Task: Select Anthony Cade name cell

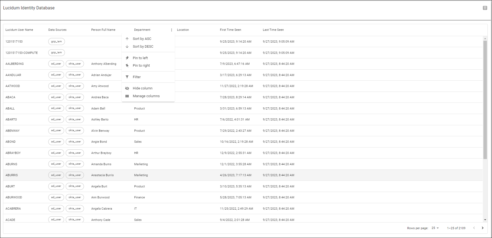Action: (x=101, y=220)
